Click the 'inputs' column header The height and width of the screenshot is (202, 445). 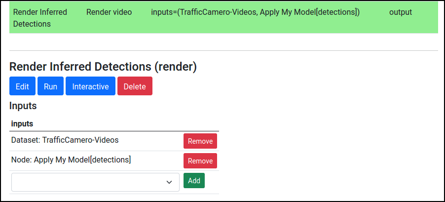[22, 124]
